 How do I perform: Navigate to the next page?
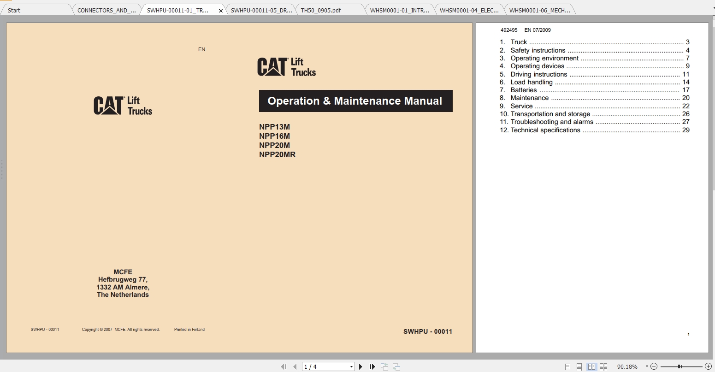coord(360,366)
